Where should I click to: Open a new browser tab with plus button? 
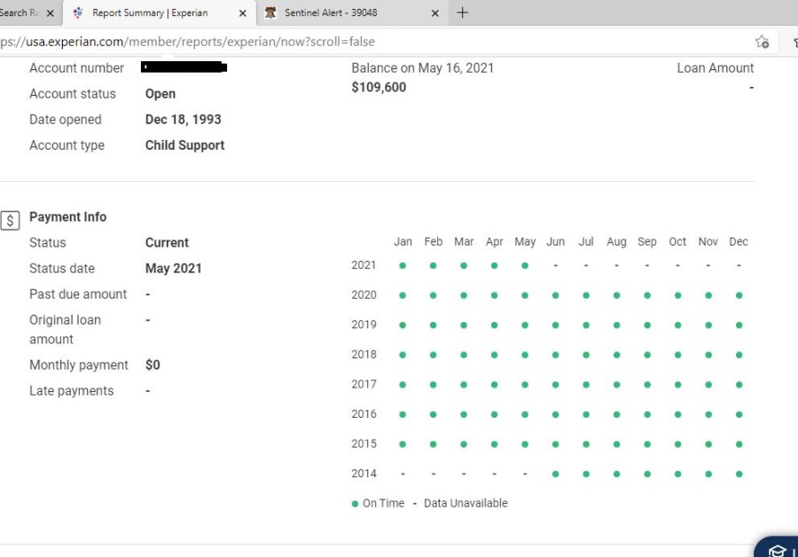click(x=462, y=13)
